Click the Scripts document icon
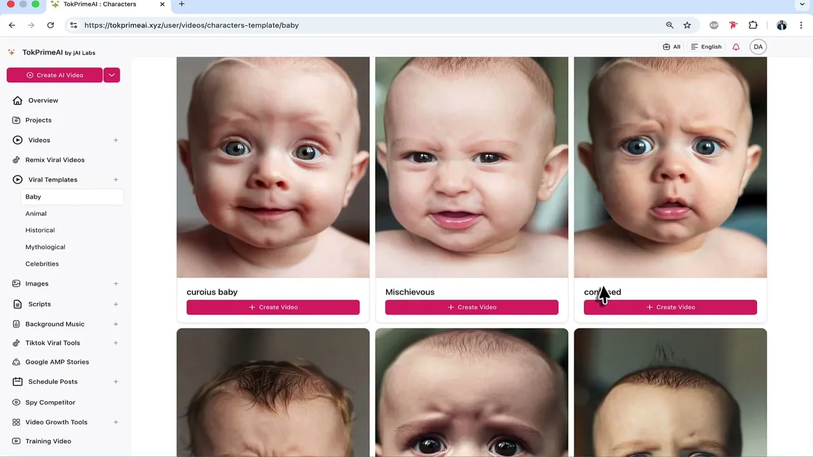Viewport: 813px width, 457px height. pyautogui.click(x=17, y=304)
